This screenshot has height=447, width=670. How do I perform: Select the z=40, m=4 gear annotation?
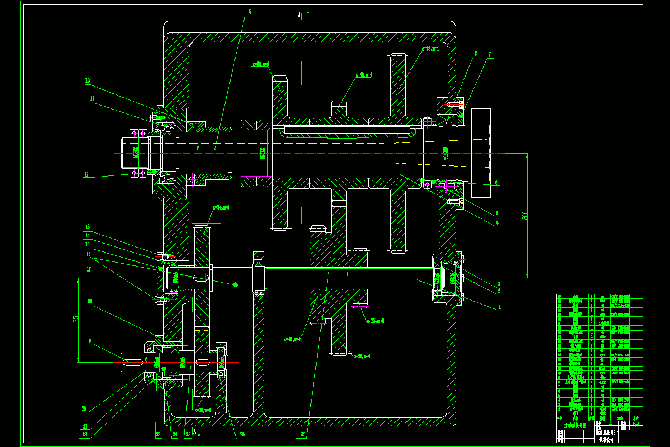coord(292,339)
